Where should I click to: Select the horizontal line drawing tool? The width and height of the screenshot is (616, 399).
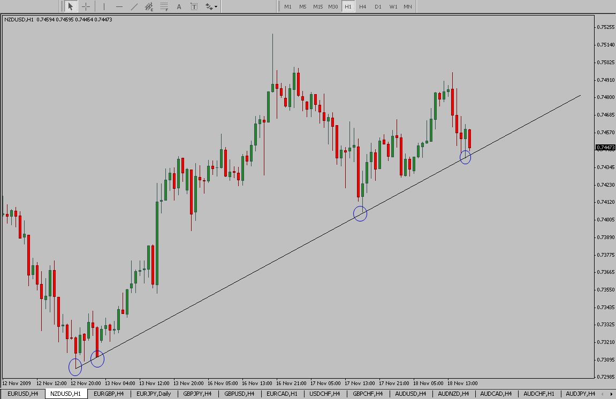pos(119,7)
